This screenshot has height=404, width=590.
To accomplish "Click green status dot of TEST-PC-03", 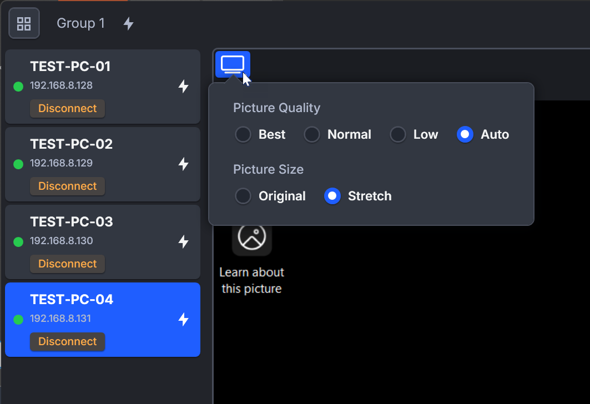I will (18, 242).
